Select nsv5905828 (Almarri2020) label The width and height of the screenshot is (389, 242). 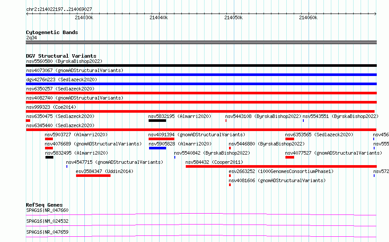pyautogui.click(x=180, y=144)
